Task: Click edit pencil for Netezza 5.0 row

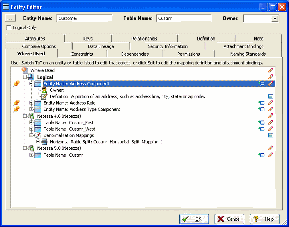Action: tap(270, 148)
